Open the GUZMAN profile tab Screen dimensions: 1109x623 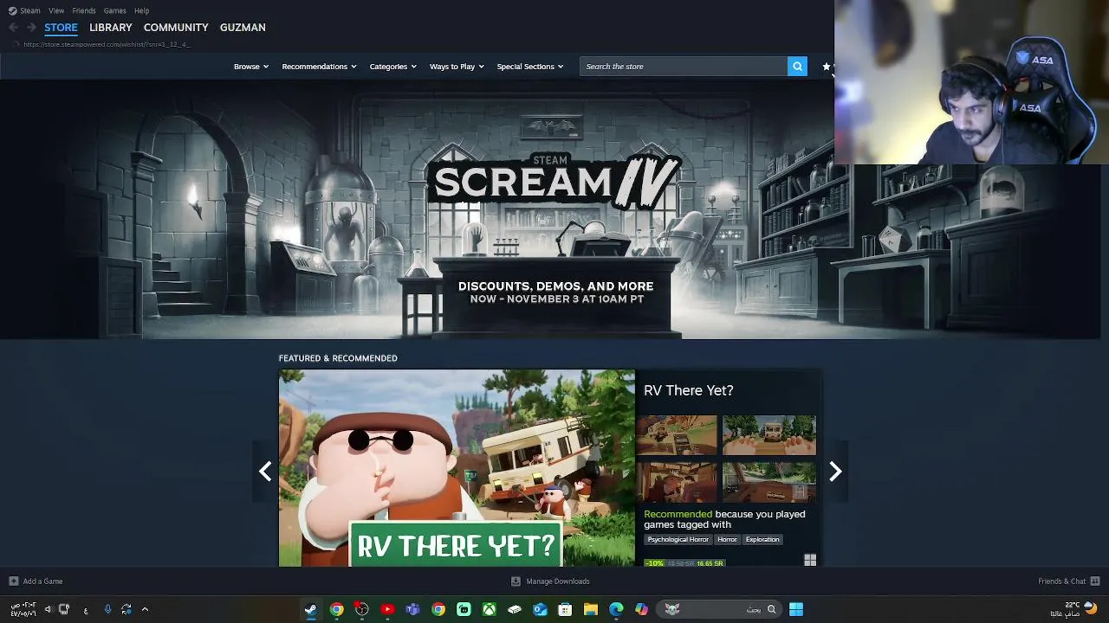click(243, 28)
